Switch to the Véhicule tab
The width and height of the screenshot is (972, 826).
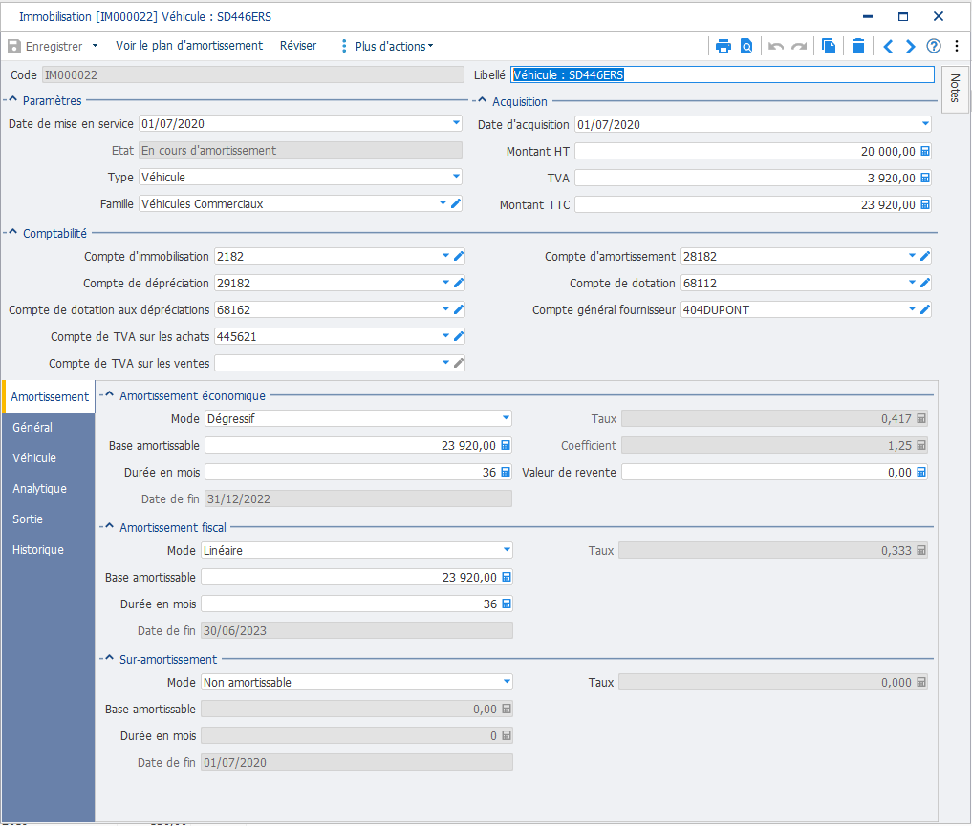49,458
